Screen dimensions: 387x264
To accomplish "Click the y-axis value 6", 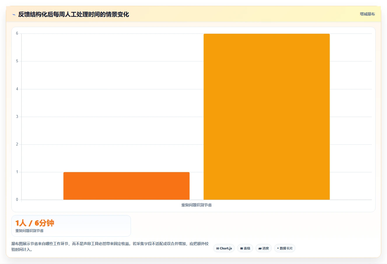I will pyautogui.click(x=17, y=33).
